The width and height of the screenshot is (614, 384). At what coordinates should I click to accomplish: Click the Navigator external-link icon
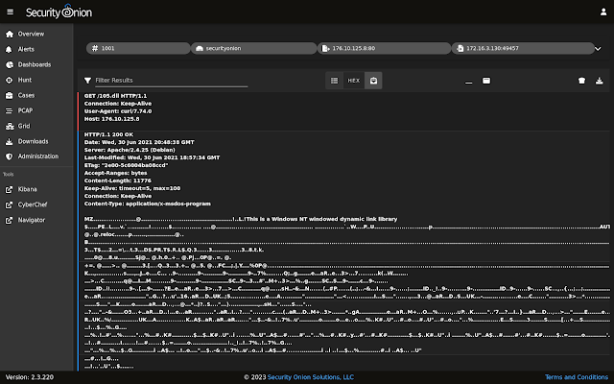tap(9, 220)
